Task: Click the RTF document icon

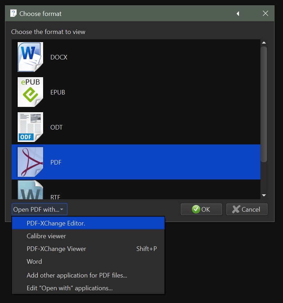Action: (30, 190)
